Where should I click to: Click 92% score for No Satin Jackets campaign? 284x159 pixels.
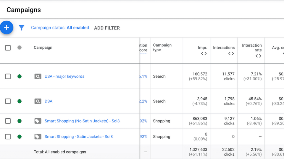point(143,121)
